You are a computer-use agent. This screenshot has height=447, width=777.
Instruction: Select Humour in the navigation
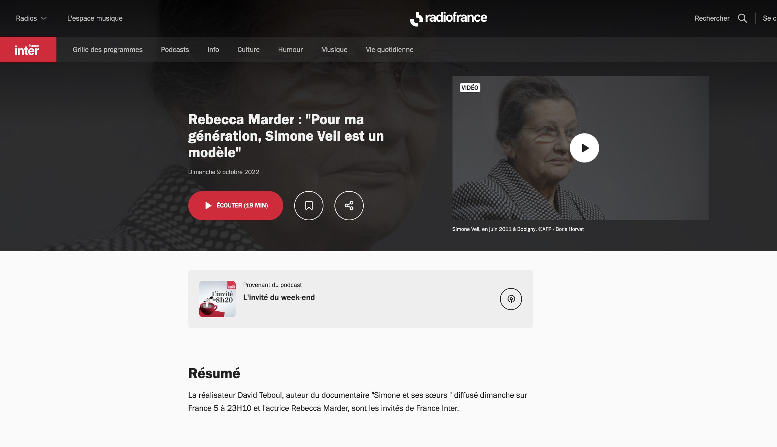coord(290,50)
